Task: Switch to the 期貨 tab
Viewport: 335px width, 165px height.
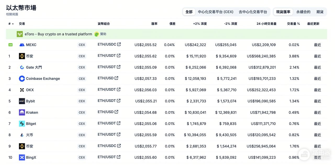Action: [x=320, y=12]
